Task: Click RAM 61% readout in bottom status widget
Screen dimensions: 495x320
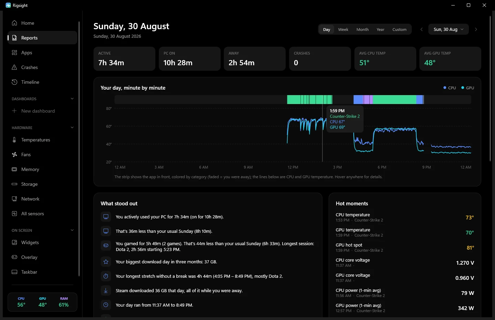Action: pyautogui.click(x=64, y=302)
